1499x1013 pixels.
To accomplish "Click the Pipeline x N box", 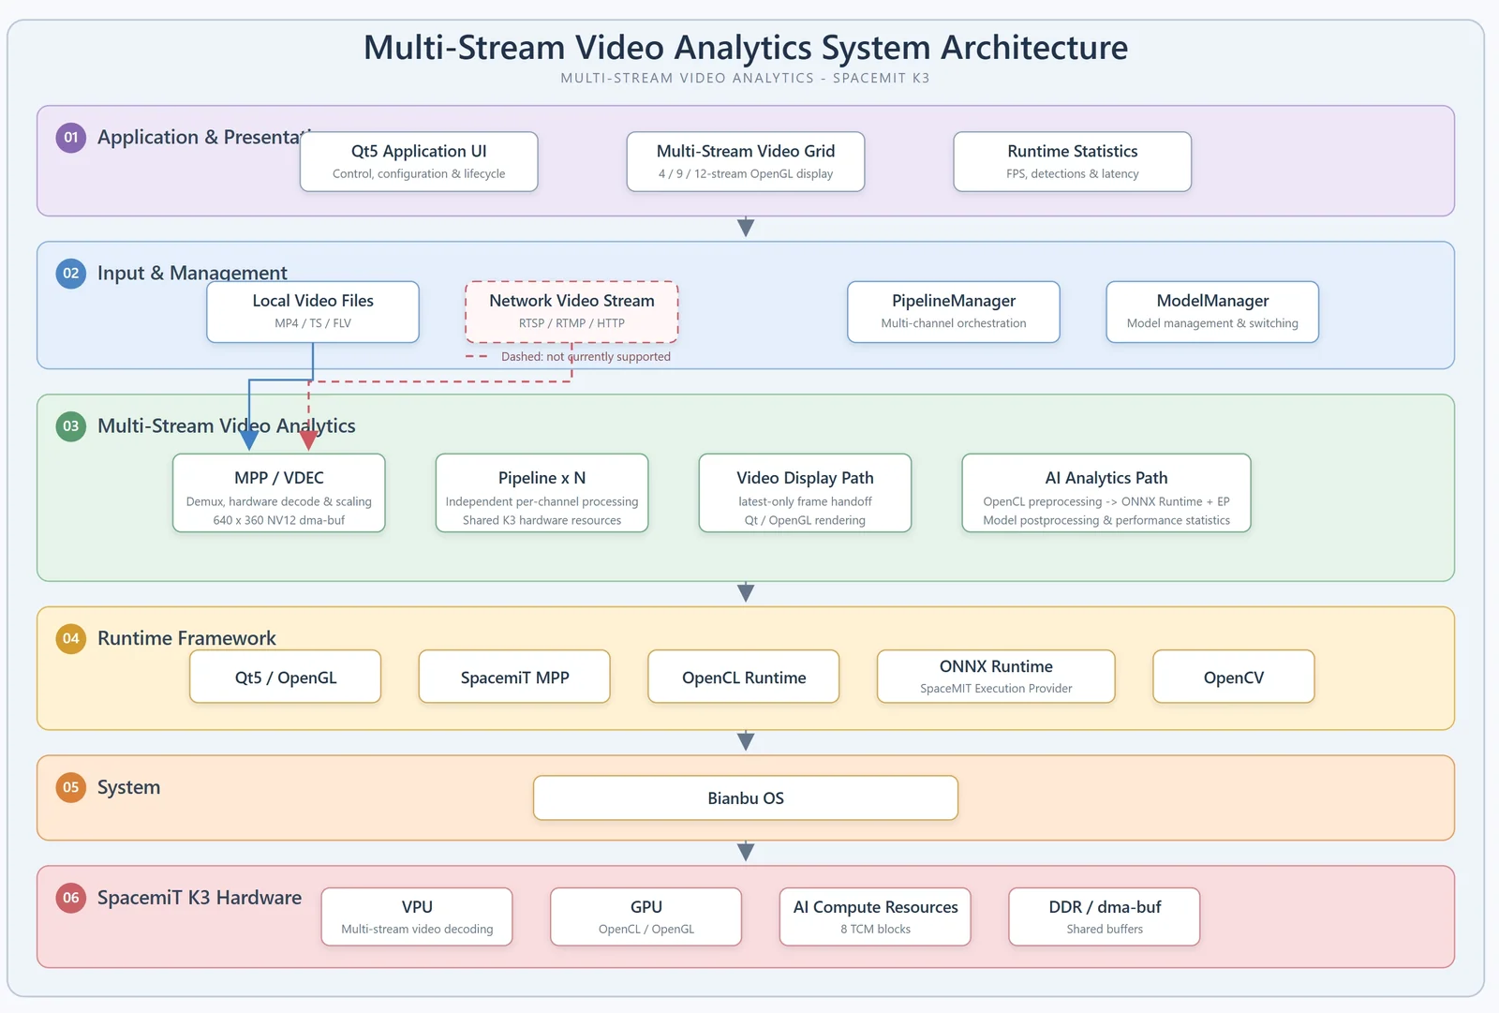I will 542,493.
